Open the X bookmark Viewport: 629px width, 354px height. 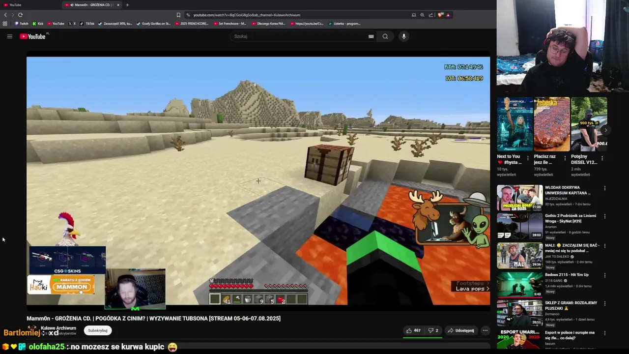point(72,24)
